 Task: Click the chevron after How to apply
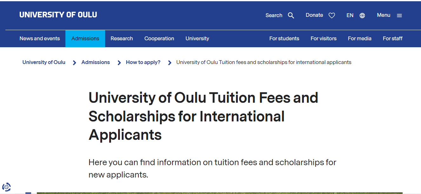(x=170, y=63)
